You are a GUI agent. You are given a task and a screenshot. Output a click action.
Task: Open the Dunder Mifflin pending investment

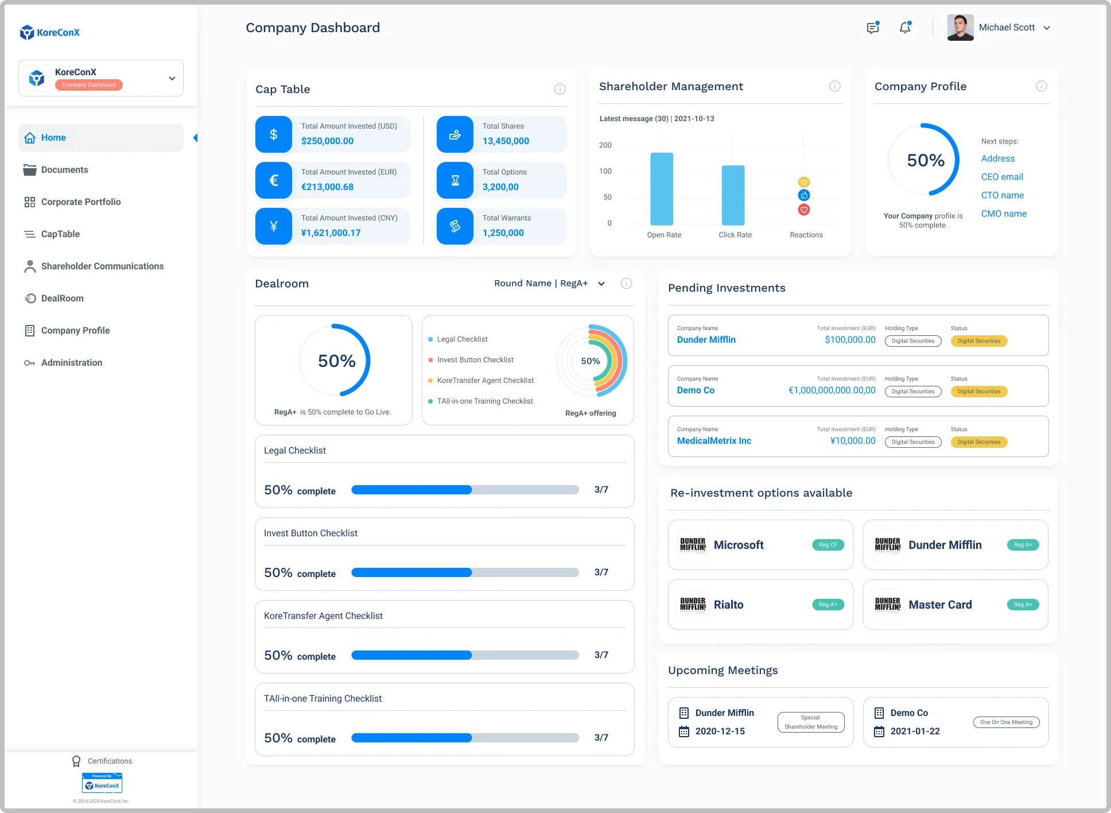coord(858,335)
